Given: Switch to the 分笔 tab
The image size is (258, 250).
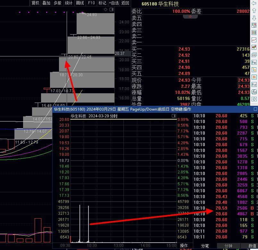Looking at the screenshot, I should click(205, 246).
